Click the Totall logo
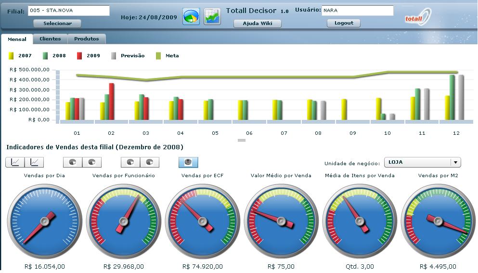 coord(418,17)
